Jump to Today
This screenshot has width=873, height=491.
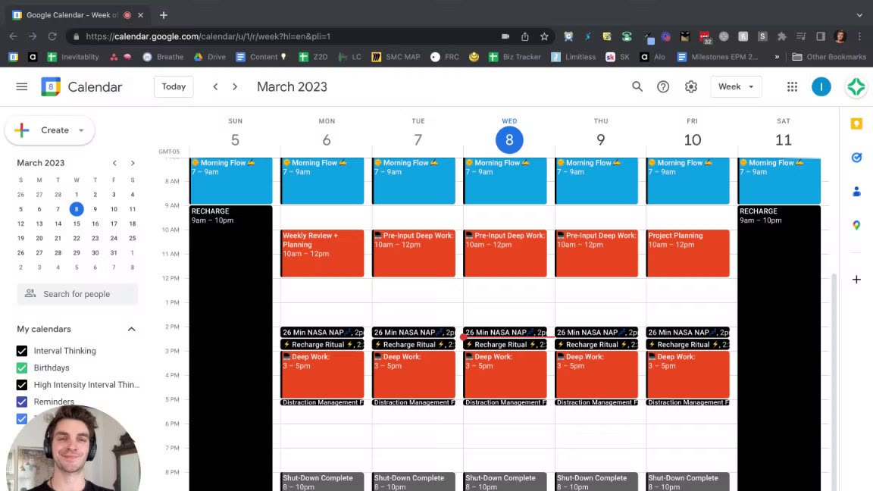click(x=174, y=87)
